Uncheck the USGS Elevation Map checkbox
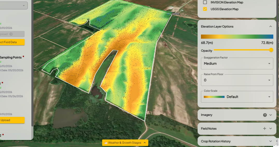Screen dimensions: 279x147 coord(205,9)
